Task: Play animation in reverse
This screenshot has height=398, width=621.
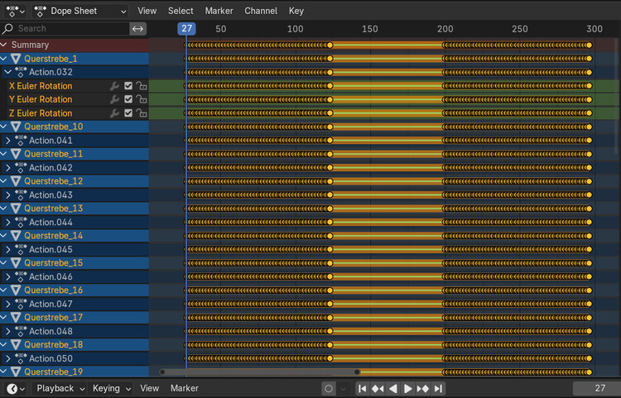Action: point(392,389)
